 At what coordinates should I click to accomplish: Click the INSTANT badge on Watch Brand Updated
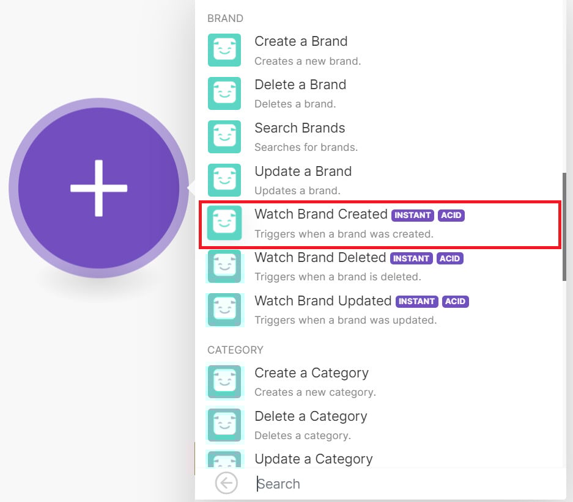416,301
